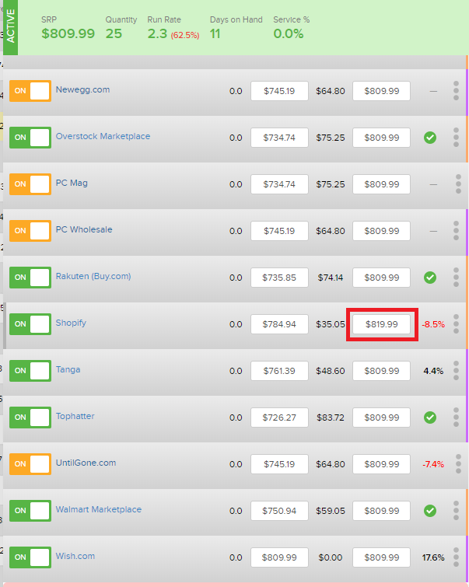Viewport: 469px width, 587px height.
Task: Toggle the Tanga ON switch
Action: point(30,371)
